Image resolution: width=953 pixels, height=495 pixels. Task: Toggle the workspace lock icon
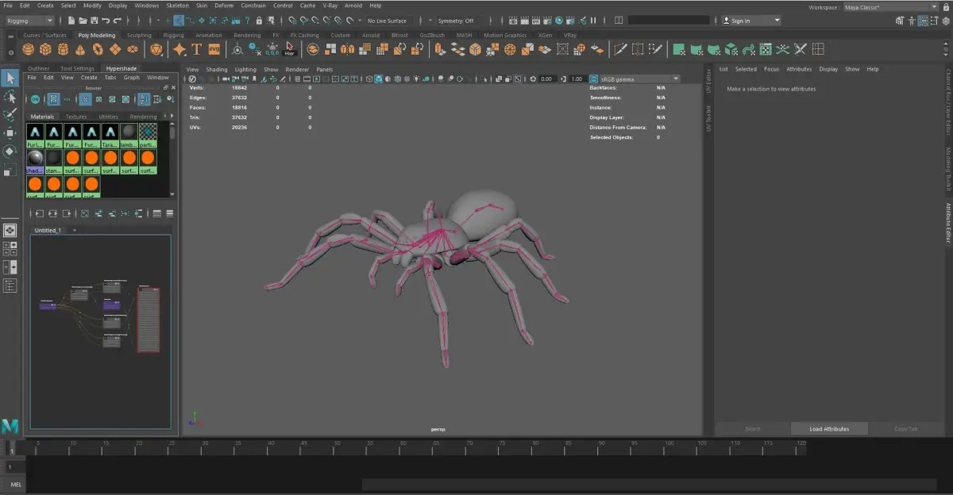pos(945,7)
